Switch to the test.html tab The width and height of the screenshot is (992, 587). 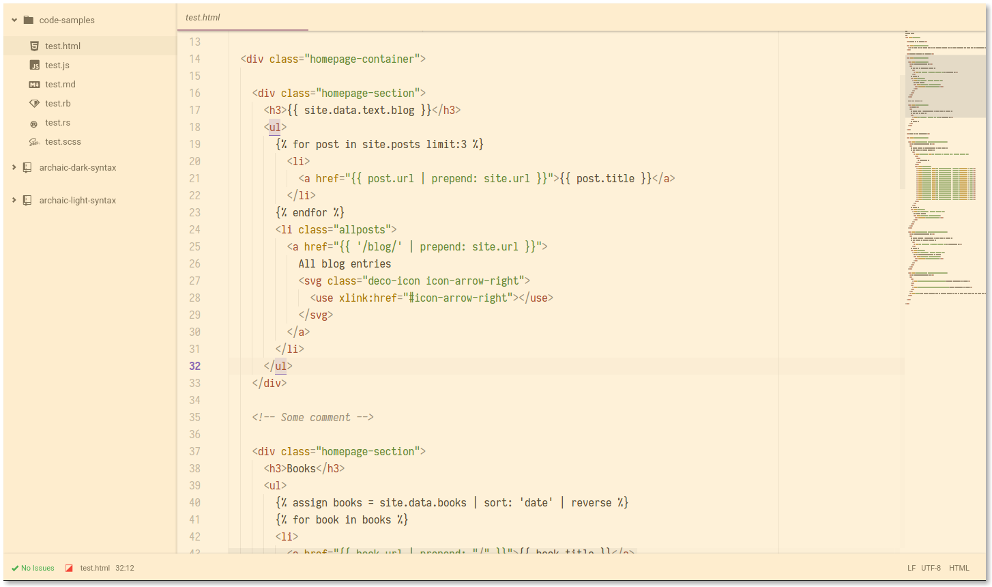[x=242, y=17]
